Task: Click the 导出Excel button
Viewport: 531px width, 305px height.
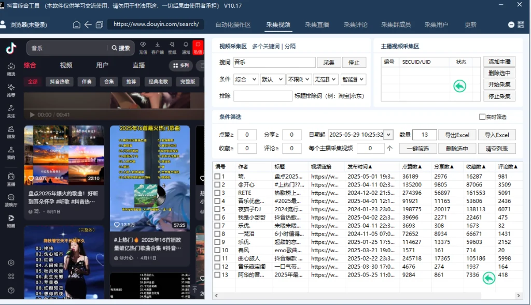Action: coord(457,135)
